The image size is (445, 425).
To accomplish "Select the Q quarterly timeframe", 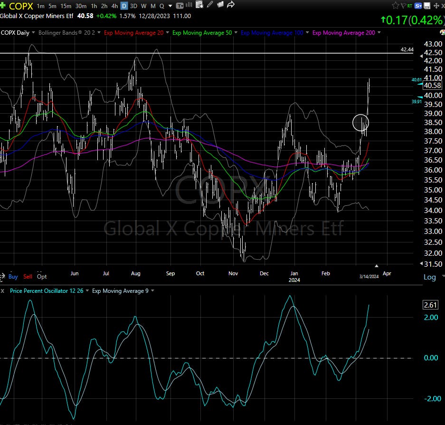I will pyautogui.click(x=162, y=6).
